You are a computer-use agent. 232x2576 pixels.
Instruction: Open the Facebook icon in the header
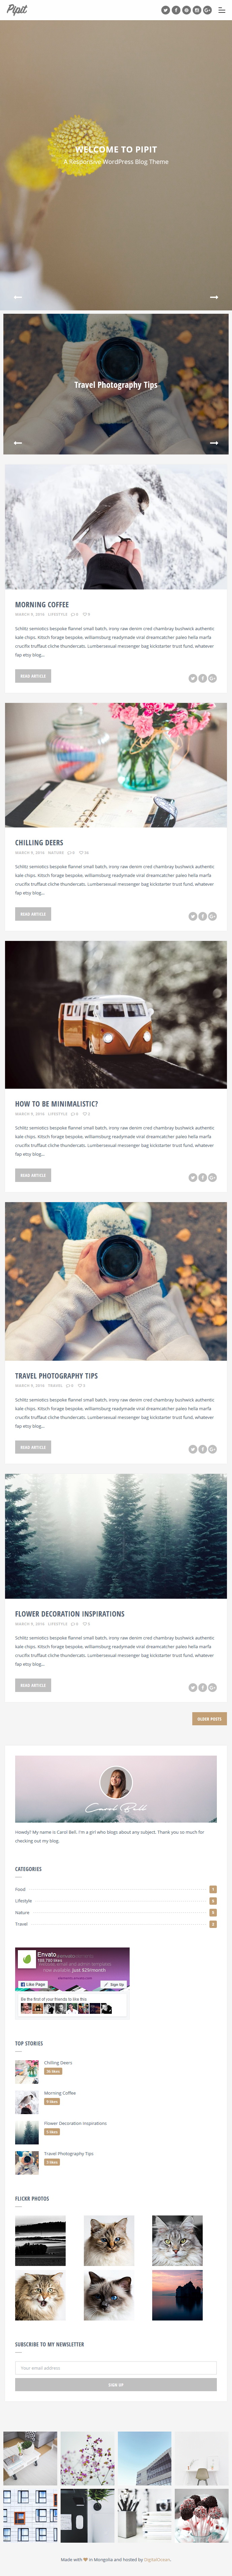176,10
